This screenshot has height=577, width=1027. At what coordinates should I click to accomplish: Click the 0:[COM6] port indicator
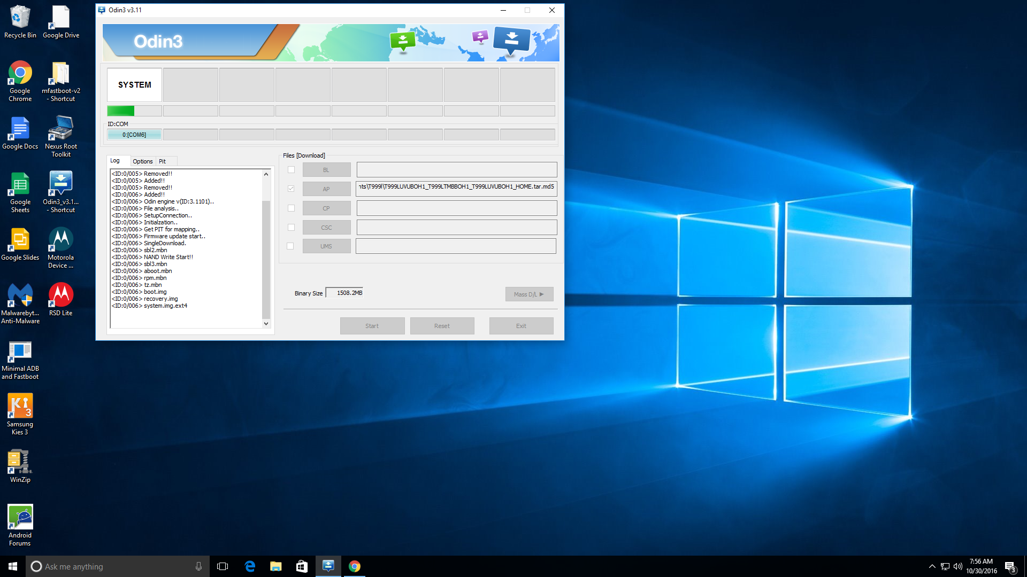[x=134, y=135]
